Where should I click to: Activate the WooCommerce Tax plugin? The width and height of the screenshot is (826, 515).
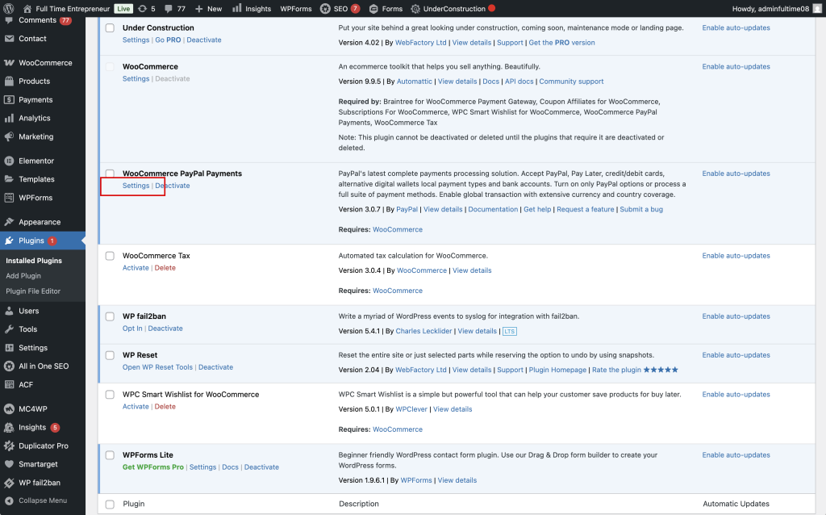[x=136, y=268]
